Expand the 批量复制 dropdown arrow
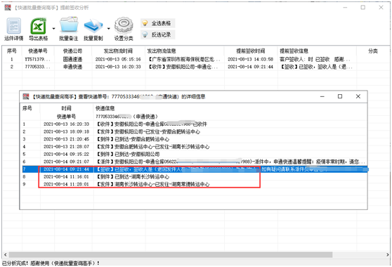This screenshot has width=392, height=267. click(x=108, y=29)
